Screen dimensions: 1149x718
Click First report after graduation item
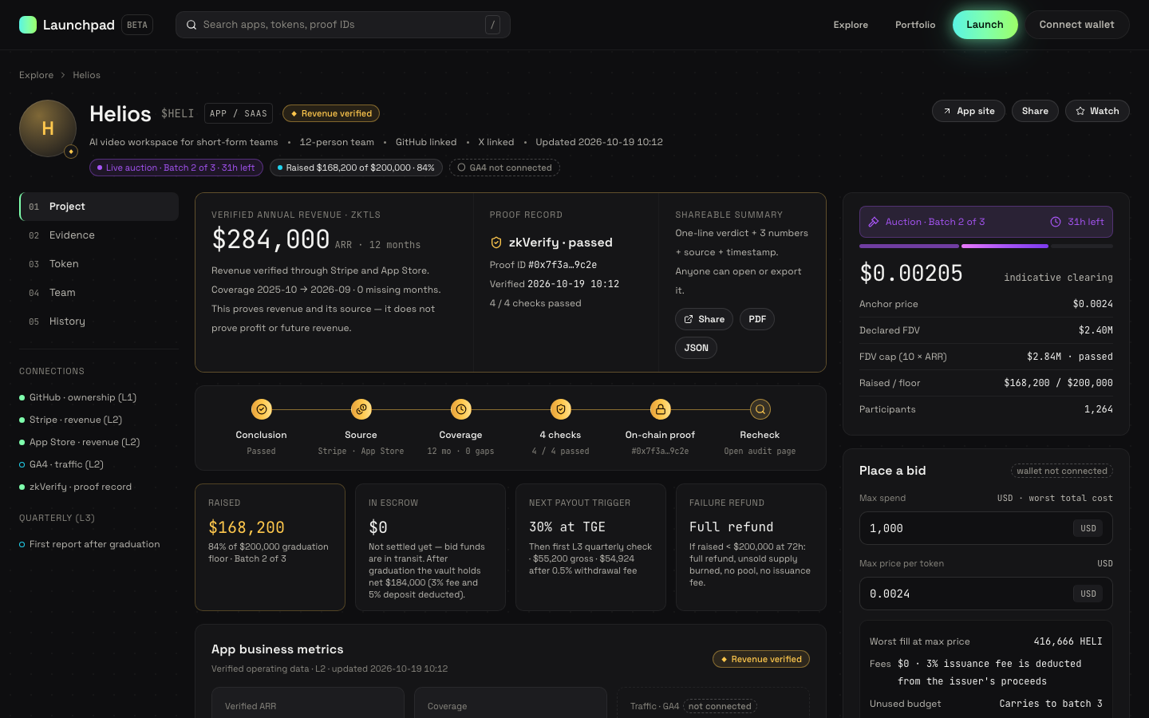(89, 544)
